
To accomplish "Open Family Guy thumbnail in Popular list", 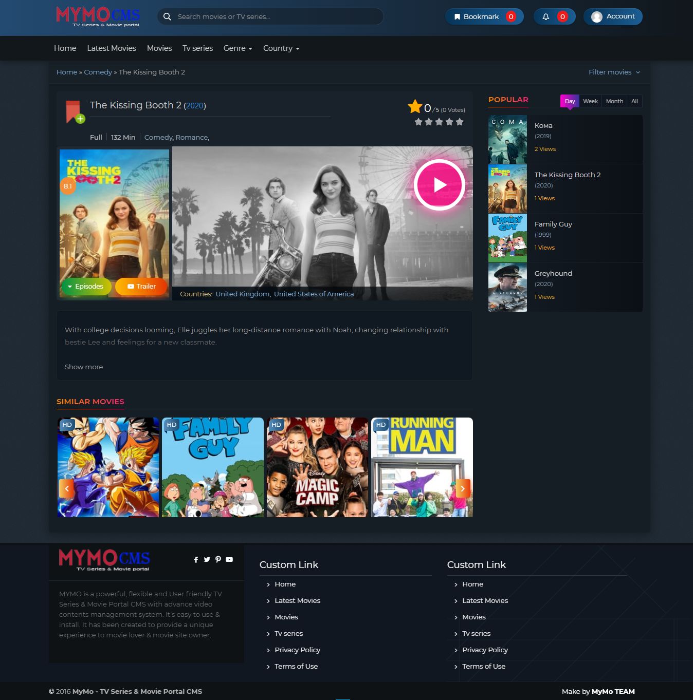I will click(x=507, y=238).
